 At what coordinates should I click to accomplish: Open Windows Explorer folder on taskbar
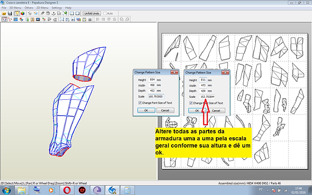(22, 190)
